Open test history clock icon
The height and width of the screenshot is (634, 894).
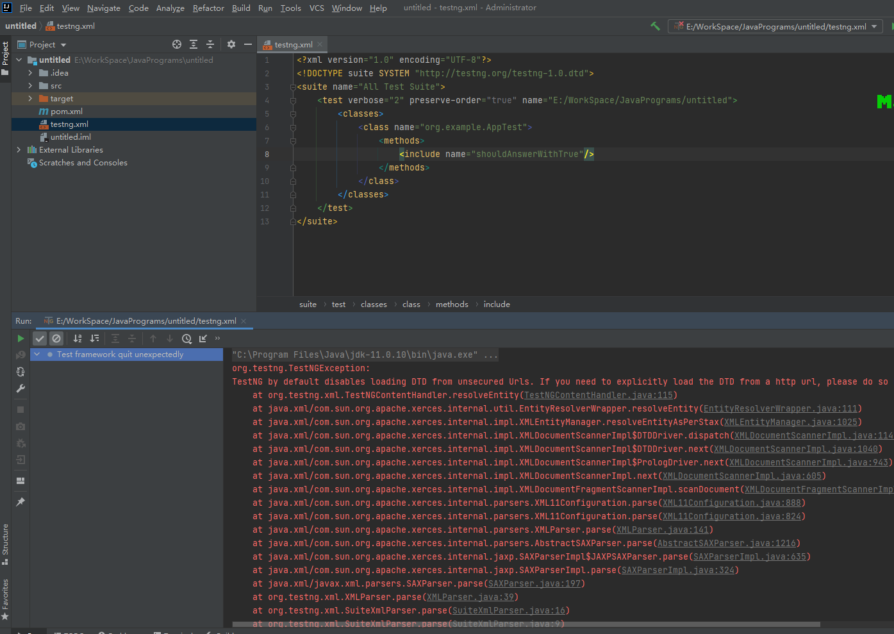(x=186, y=338)
